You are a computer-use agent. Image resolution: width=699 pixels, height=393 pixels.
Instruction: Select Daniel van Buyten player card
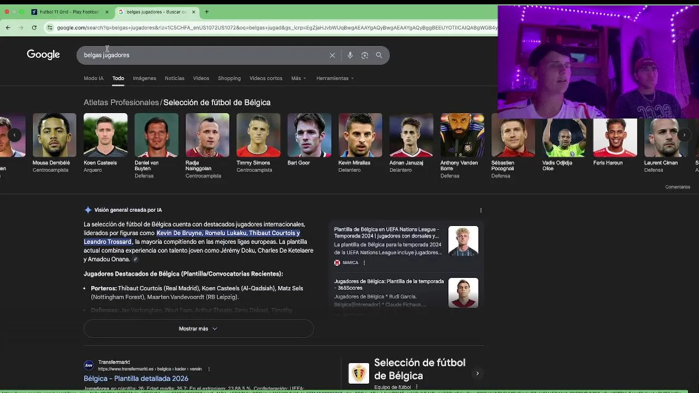pos(156,146)
